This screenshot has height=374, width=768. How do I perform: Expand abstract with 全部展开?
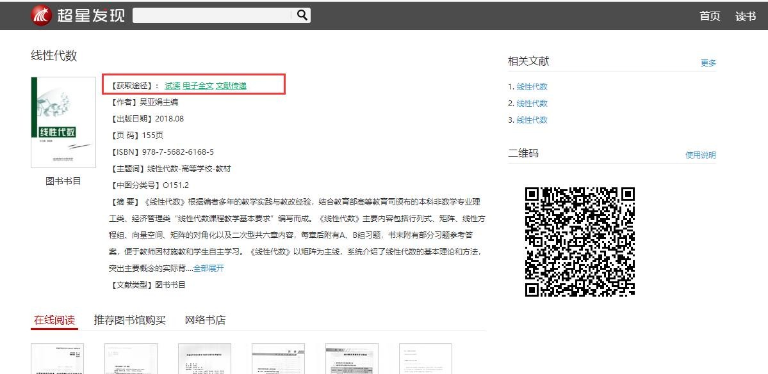(x=209, y=269)
